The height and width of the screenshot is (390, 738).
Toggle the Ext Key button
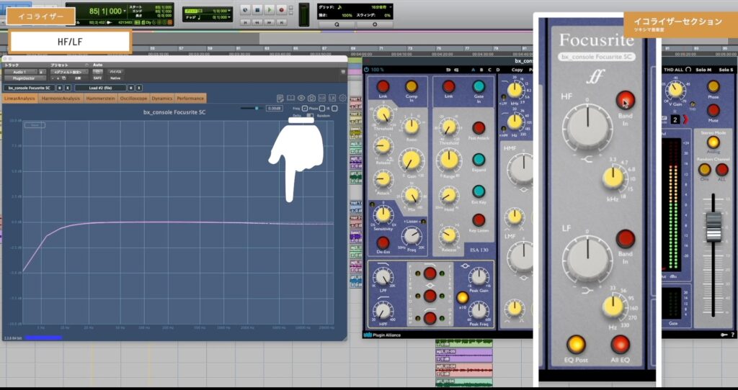click(479, 191)
